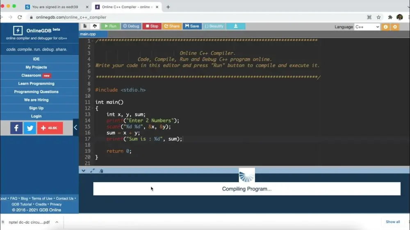Image resolution: width=410 pixels, height=230 pixels.
Task: Click the grid QR icon in address bar
Action: pos(369,17)
